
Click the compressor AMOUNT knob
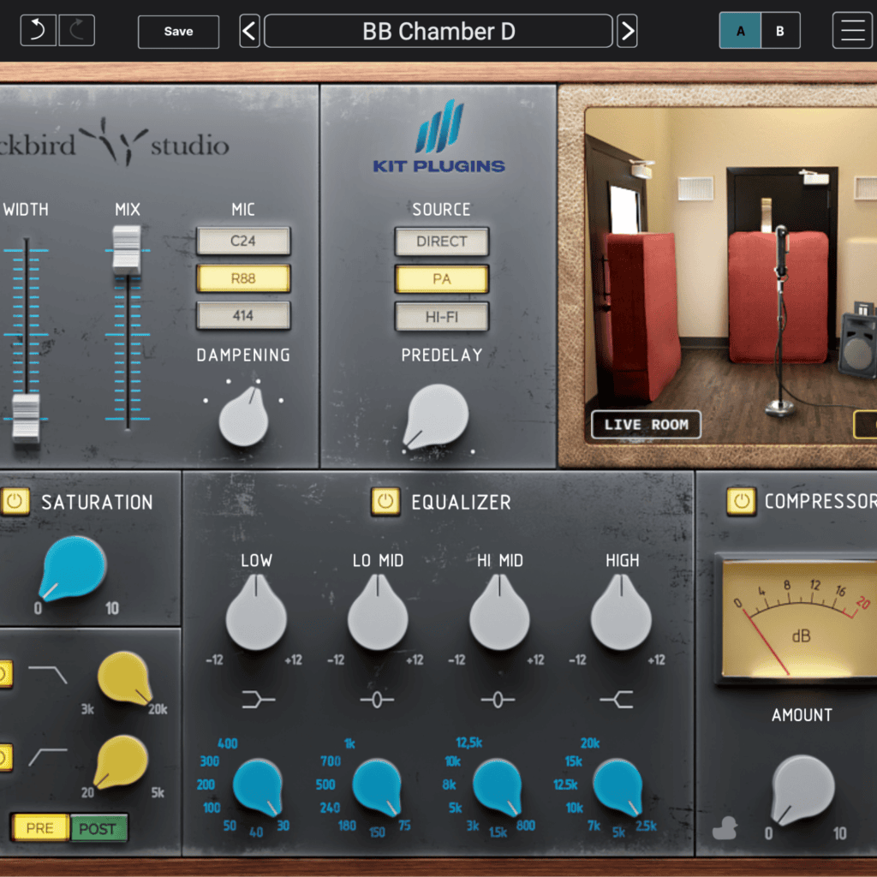tap(802, 789)
